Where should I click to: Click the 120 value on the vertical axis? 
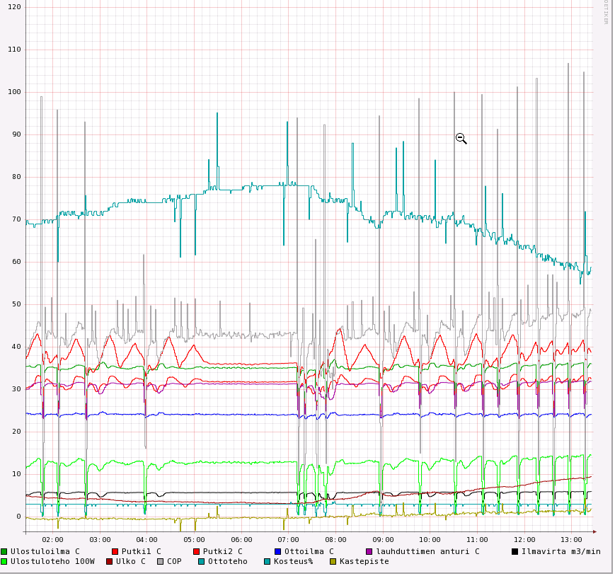14,7
